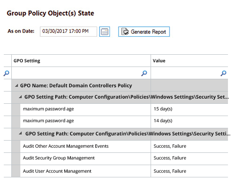Viewport: 236px width, 184px height.
Task: Click the GPO Setting filter text box
Action: [x=76, y=73]
